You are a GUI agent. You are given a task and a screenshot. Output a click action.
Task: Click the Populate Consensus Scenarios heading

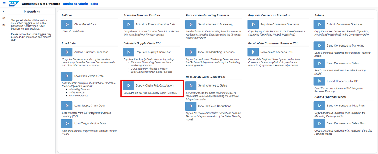click(269, 16)
